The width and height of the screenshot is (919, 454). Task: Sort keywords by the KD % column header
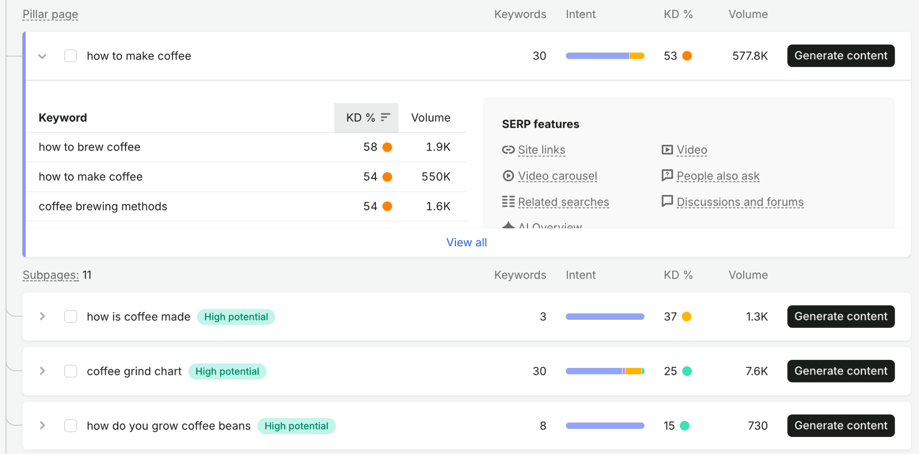point(366,118)
